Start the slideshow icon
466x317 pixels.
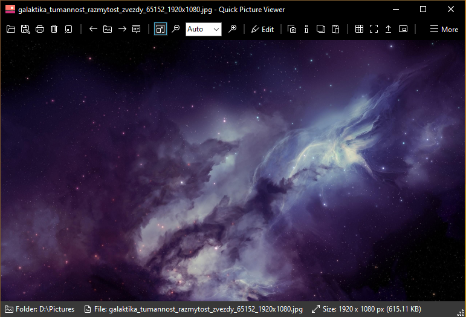click(x=137, y=29)
